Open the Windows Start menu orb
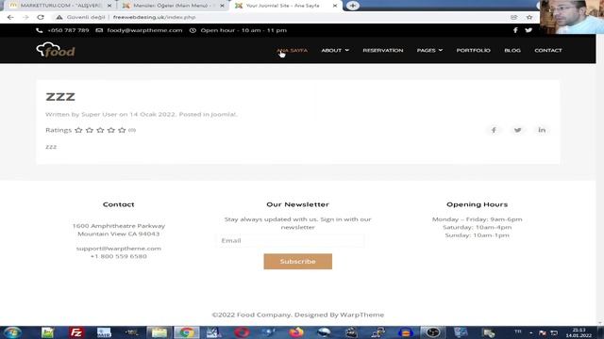This screenshot has height=339, width=604. tap(12, 332)
